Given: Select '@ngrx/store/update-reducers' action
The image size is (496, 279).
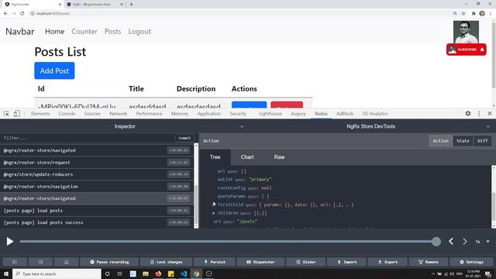Looking at the screenshot, I should point(96,174).
